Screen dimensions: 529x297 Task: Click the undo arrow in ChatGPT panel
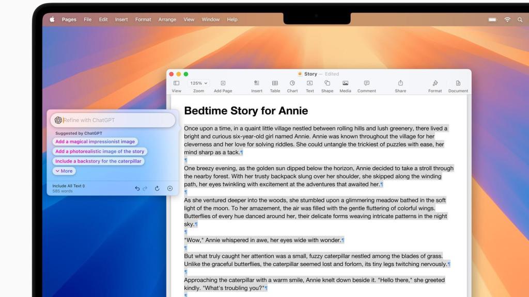tap(137, 188)
